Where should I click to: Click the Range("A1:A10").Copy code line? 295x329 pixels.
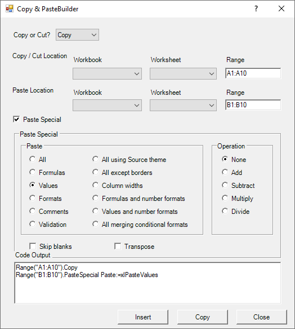point(47,267)
